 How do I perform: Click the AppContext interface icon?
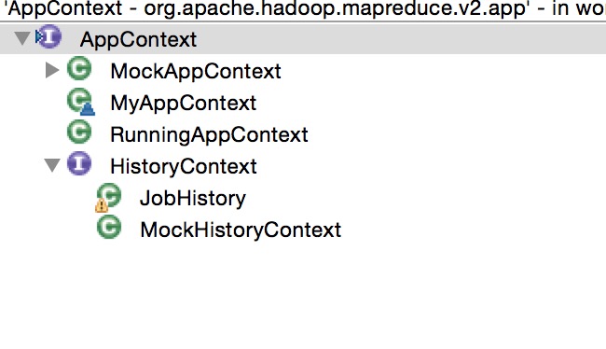[x=48, y=37]
